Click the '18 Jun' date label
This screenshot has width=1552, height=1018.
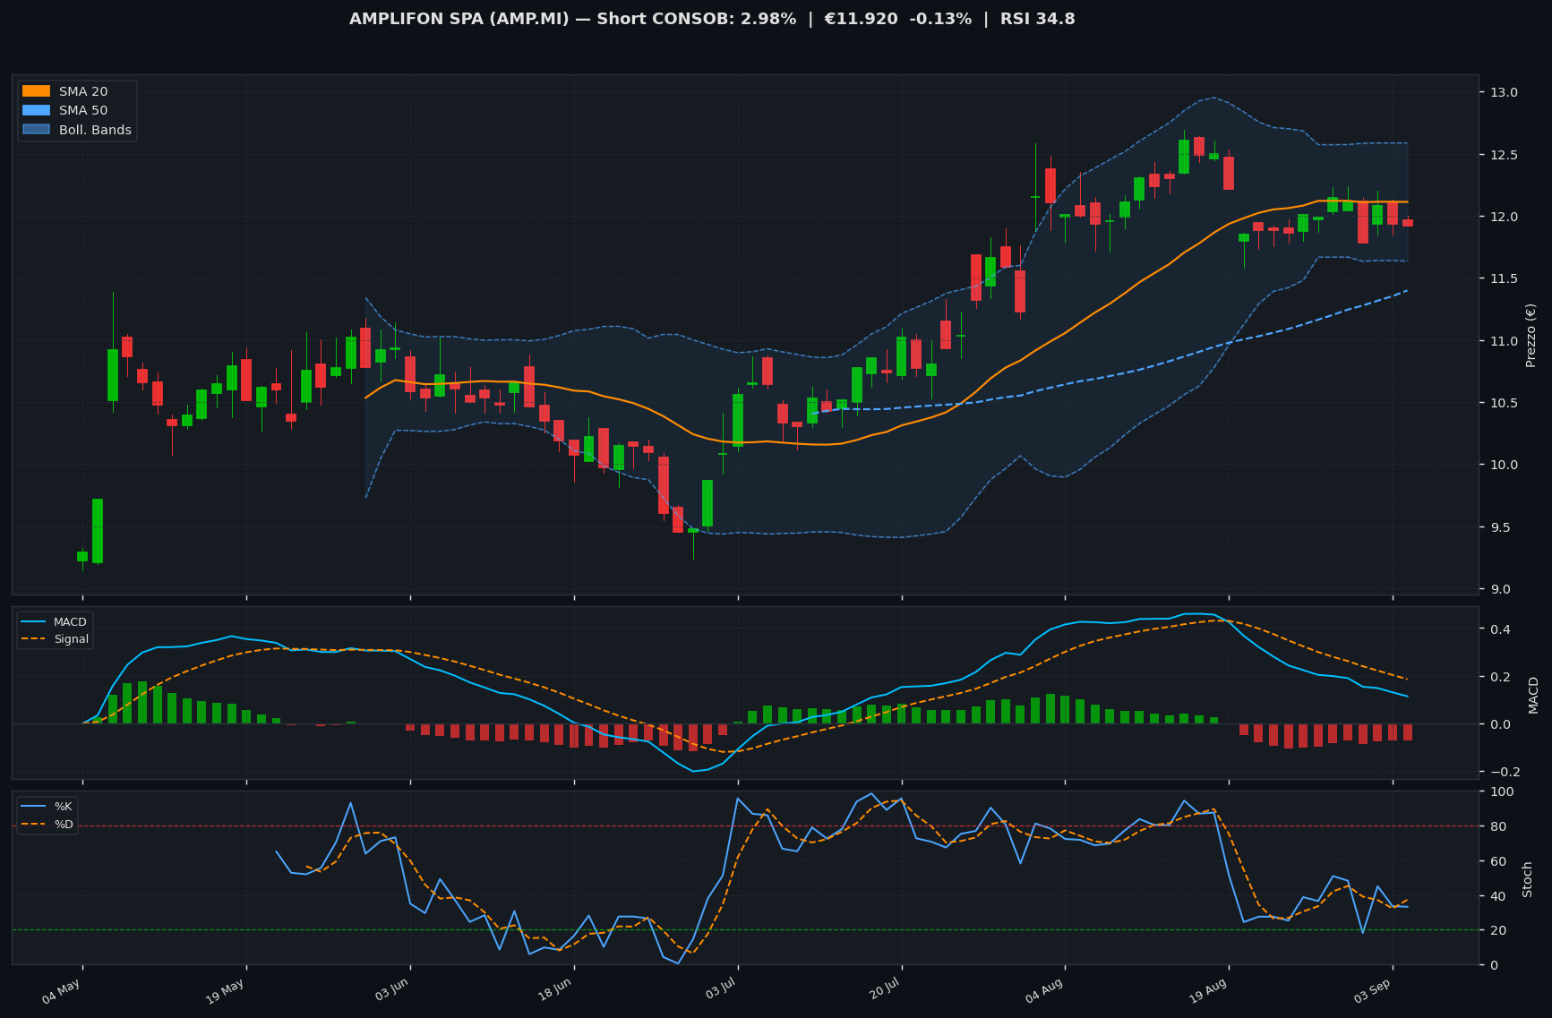[554, 991]
